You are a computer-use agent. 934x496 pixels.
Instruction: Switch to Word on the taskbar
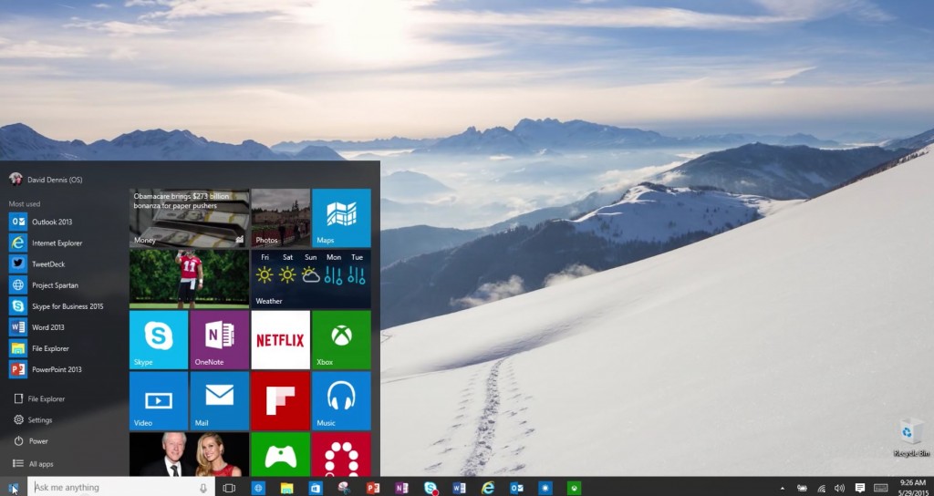(x=460, y=488)
